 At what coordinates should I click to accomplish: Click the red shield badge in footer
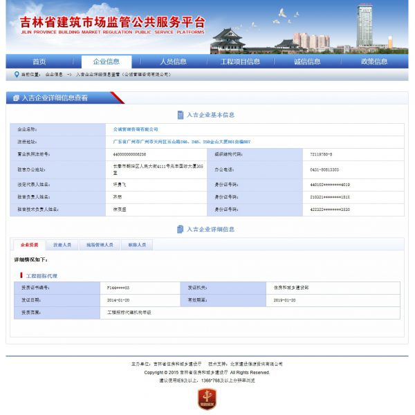click(207, 399)
